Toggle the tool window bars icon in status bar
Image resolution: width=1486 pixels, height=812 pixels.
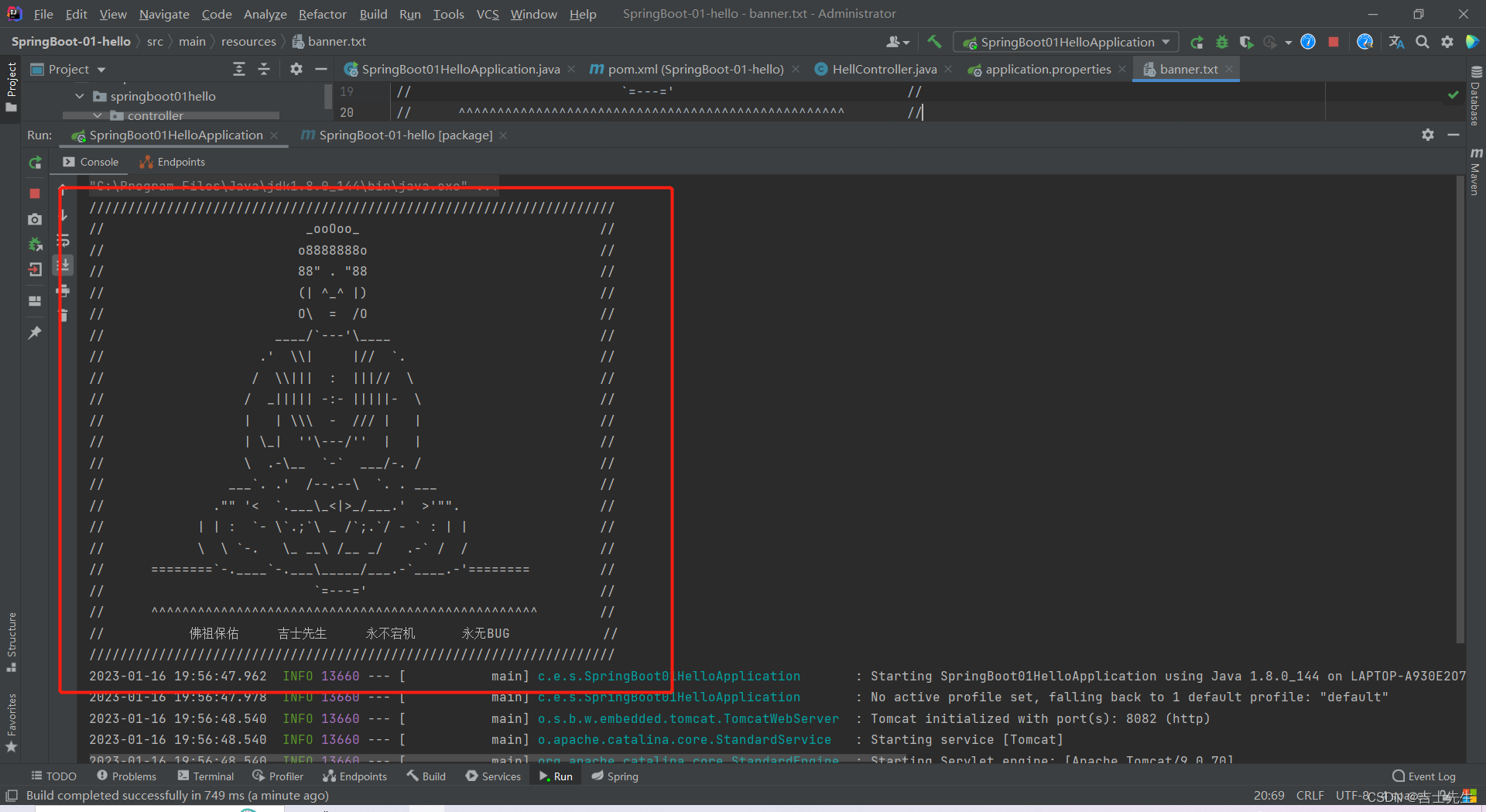(12, 796)
